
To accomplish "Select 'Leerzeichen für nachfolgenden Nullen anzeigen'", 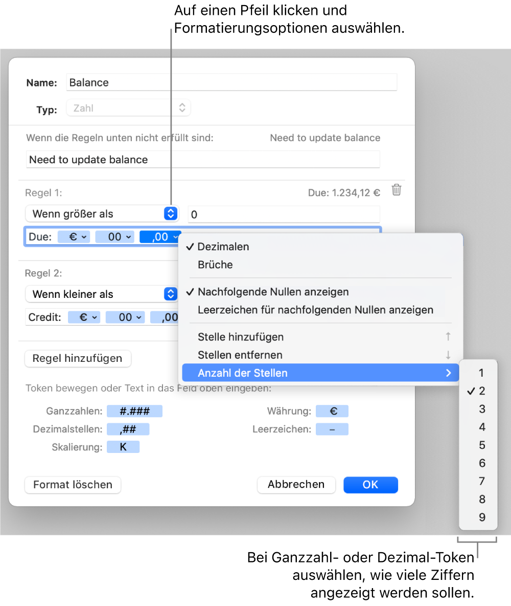I will pyautogui.click(x=320, y=310).
